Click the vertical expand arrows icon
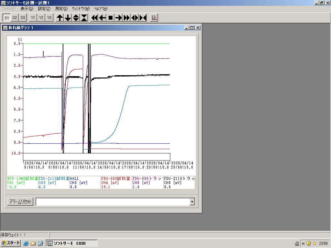The height and width of the screenshot is (248, 331). click(x=76, y=18)
